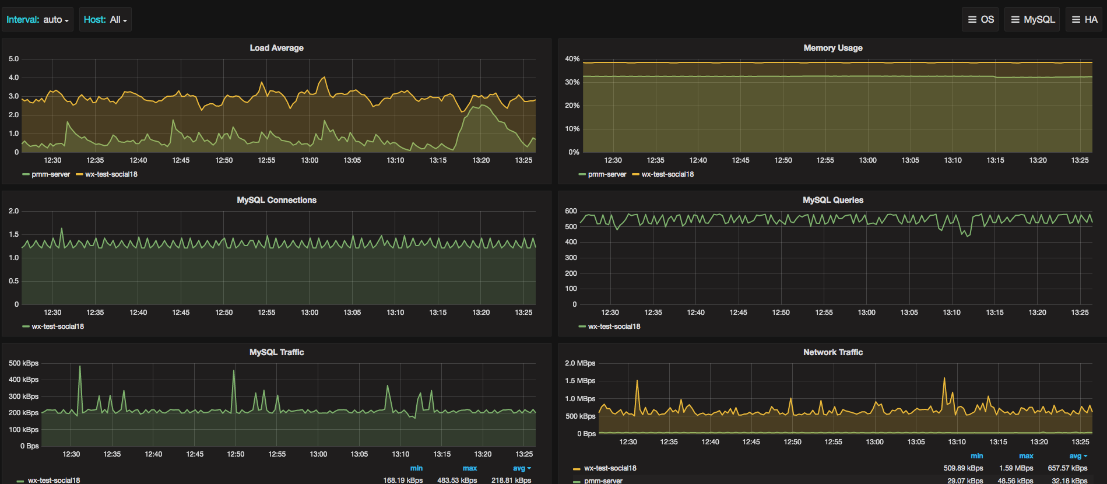
Task: Sort MySQL Traffic legend by min column
Action: [416, 468]
